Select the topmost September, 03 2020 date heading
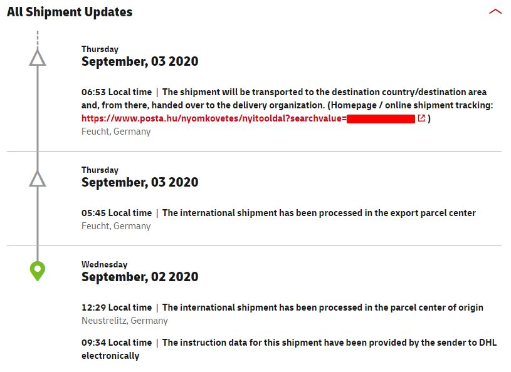511x372 pixels. (x=140, y=61)
